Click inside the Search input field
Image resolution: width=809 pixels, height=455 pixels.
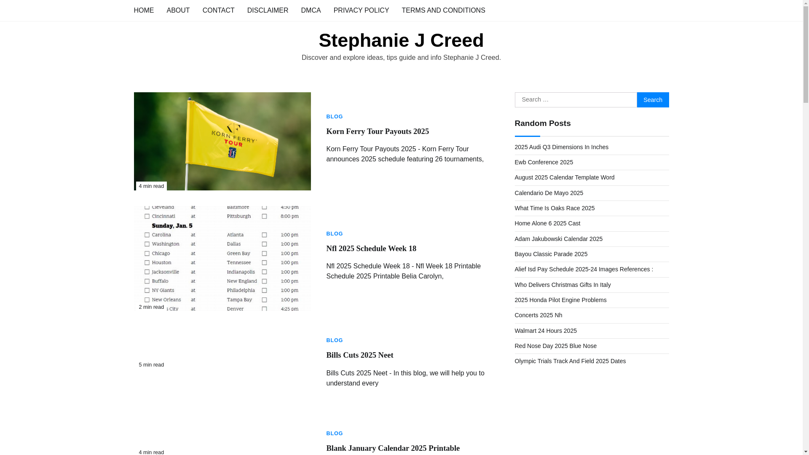(x=576, y=100)
